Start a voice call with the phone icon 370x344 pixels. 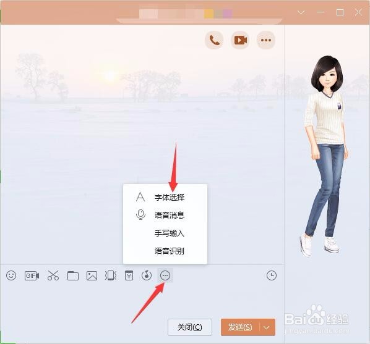point(214,40)
